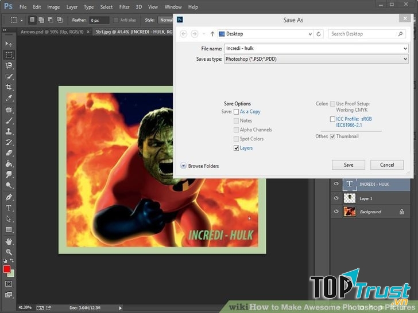Select the Brush tool
Screen dimensions: 418x313
coord(9,120)
